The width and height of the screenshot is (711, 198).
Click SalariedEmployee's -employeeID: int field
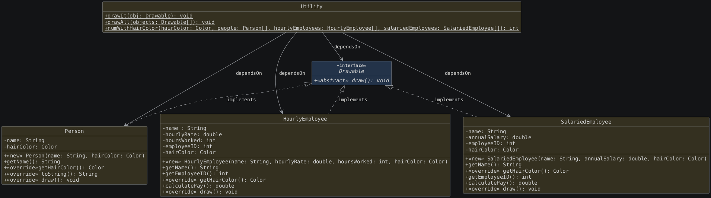coord(490,143)
